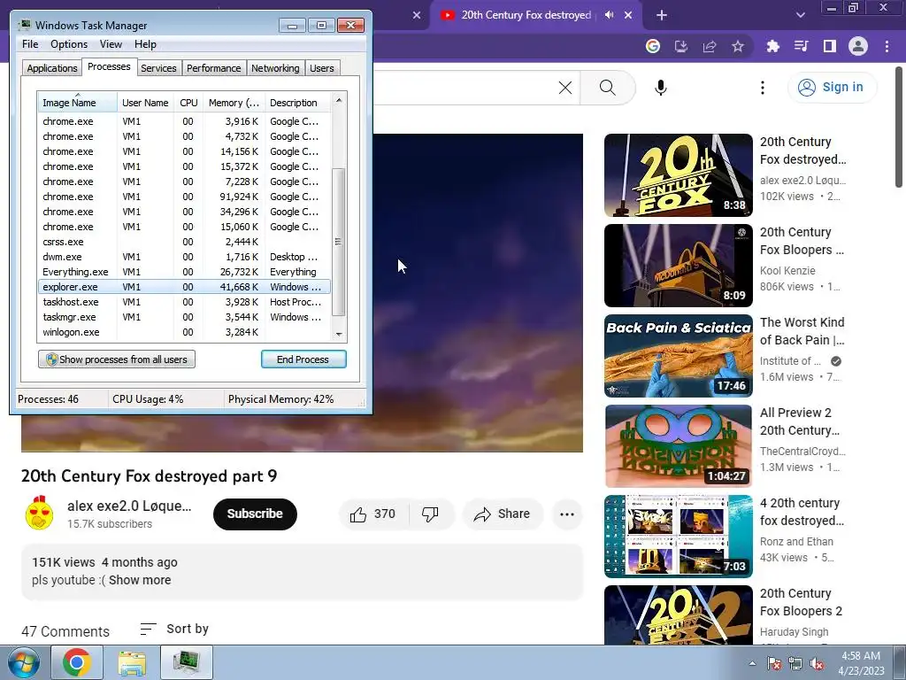Screen dimensions: 906x680
Task: Close the YouTube tab with its X
Action: click(x=628, y=15)
